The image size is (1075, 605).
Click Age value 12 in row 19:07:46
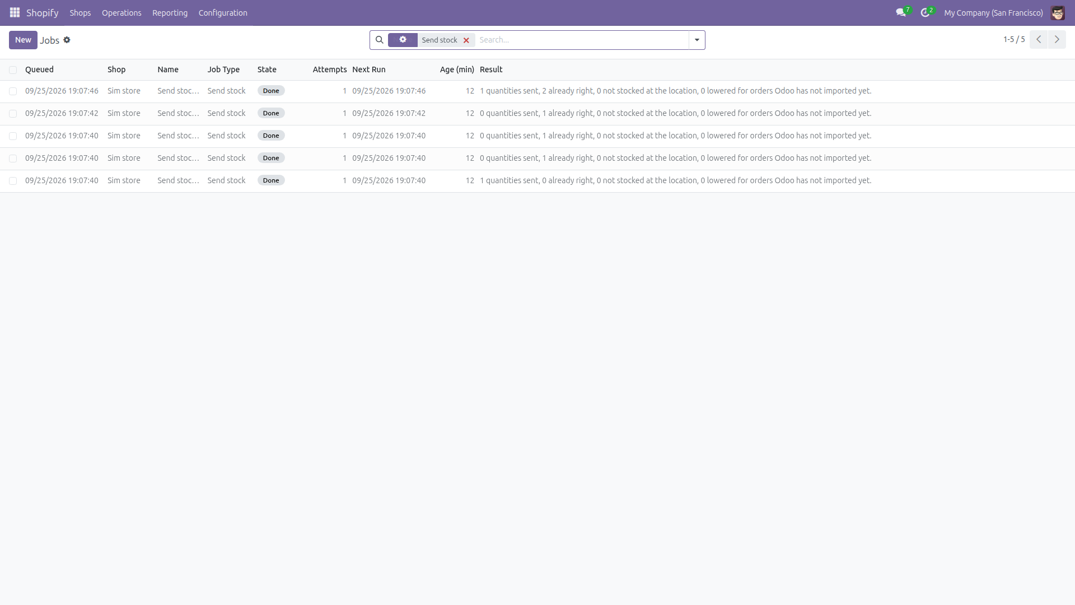click(470, 91)
